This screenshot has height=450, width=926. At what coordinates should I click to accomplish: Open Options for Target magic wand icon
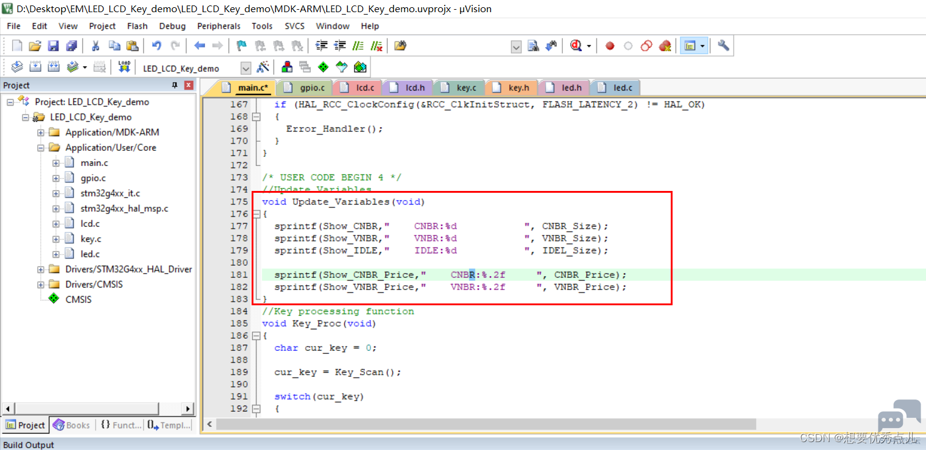(263, 67)
